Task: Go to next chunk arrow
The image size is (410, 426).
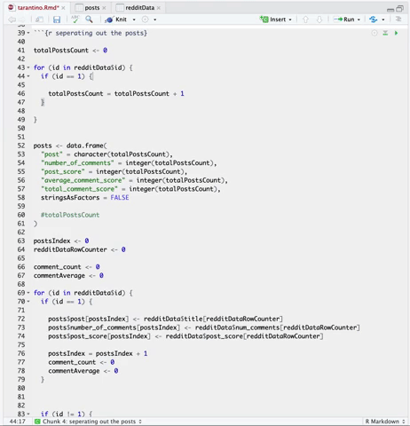Action: pyautogui.click(x=319, y=20)
